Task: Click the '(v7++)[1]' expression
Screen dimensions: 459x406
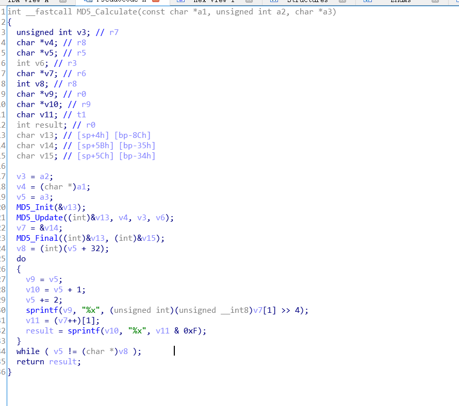Action: [75, 321]
